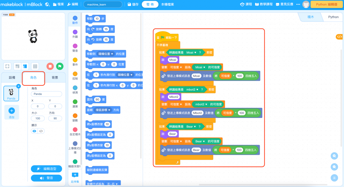Open the 背景 tab
The height and width of the screenshot is (187, 344).
tap(55, 78)
